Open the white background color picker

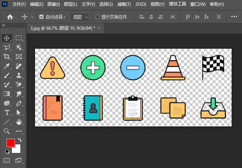point(18,150)
